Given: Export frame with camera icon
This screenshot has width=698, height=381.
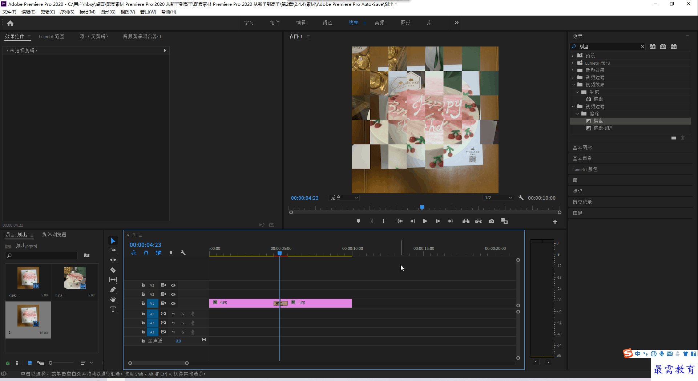Looking at the screenshot, I should [492, 221].
